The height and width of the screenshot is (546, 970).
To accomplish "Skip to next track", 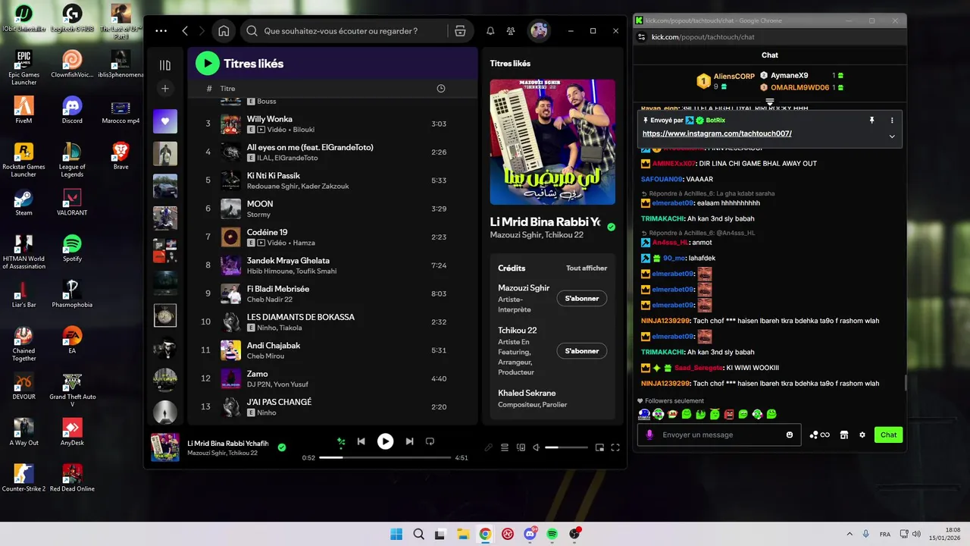I will (x=409, y=441).
